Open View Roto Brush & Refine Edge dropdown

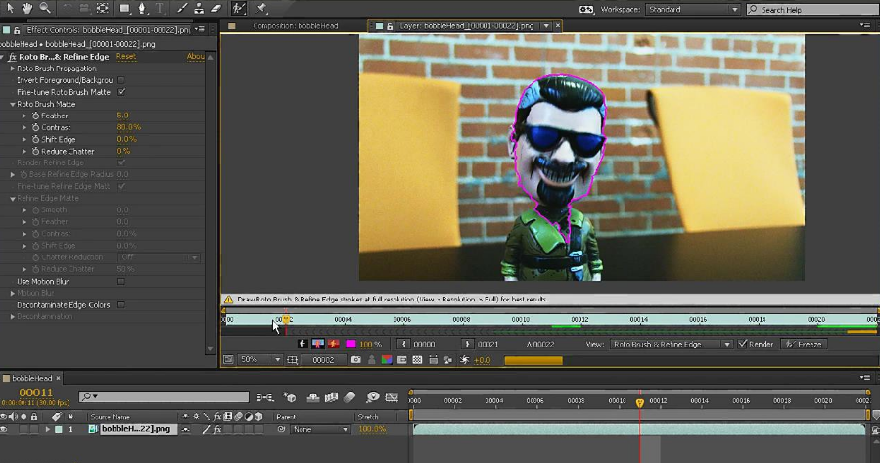[x=672, y=344]
